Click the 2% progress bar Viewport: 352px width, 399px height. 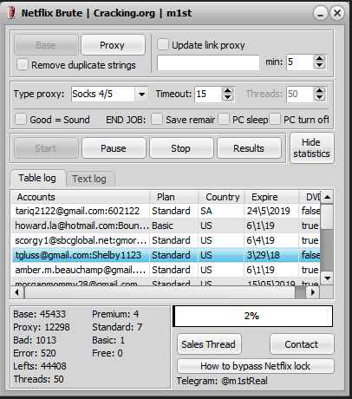click(x=252, y=316)
